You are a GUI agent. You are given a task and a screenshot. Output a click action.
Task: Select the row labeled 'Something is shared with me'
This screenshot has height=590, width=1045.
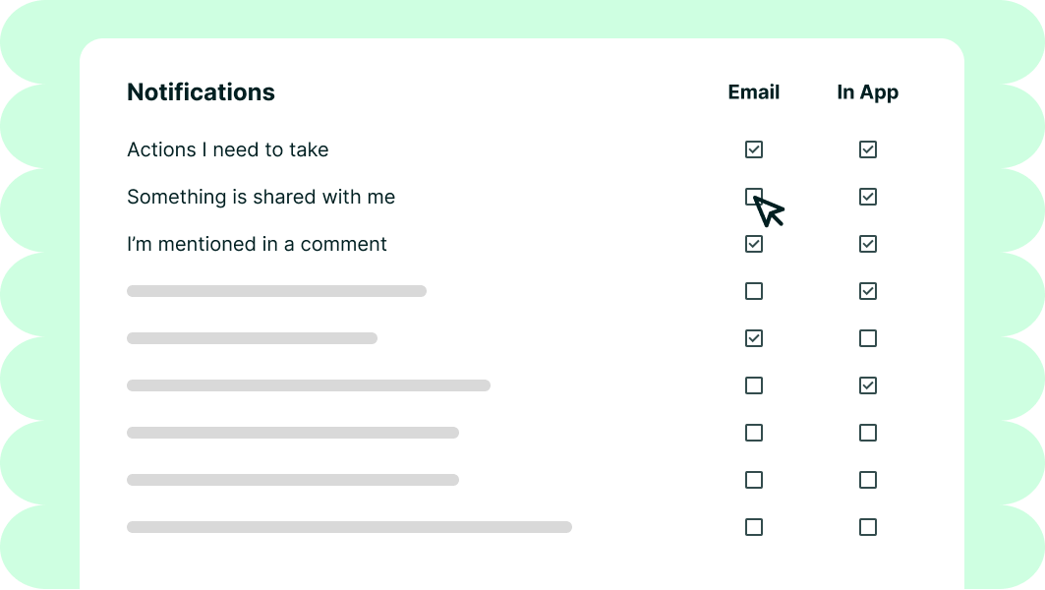click(x=261, y=197)
